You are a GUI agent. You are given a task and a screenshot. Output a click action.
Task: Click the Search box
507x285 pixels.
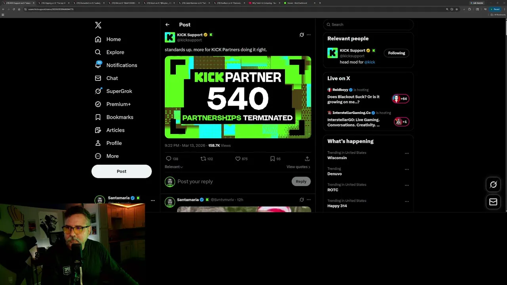point(368,25)
